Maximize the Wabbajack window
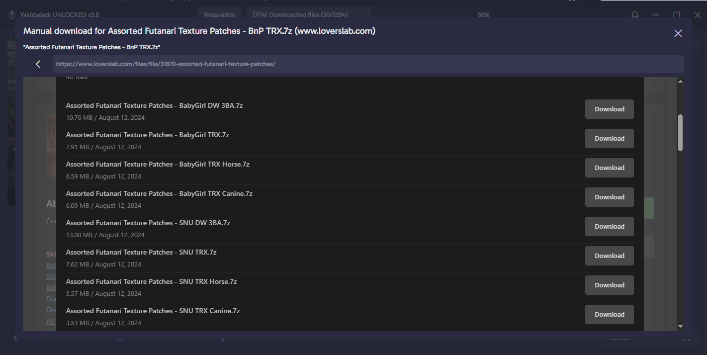The width and height of the screenshot is (707, 355). (x=677, y=15)
